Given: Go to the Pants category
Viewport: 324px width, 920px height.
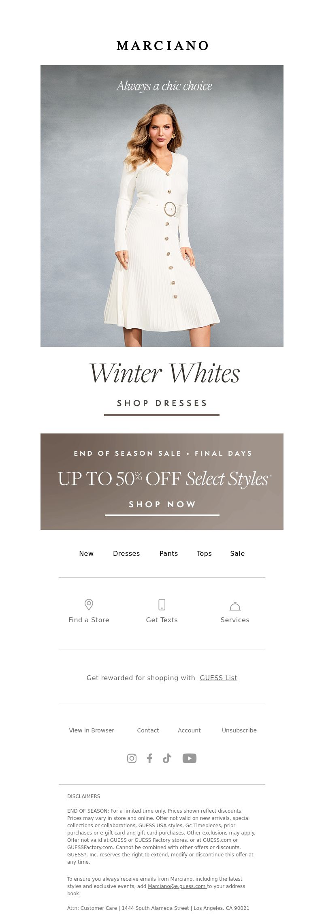Looking at the screenshot, I should pyautogui.click(x=169, y=553).
